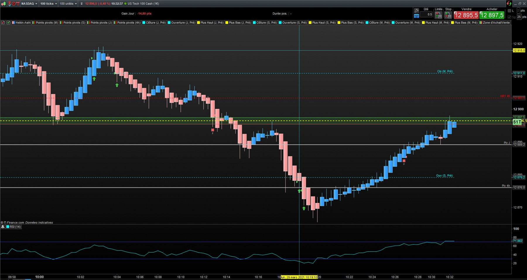527x280 pixels.
Task: Open the NASDAQ instrument dropdown
Action: point(29,4)
